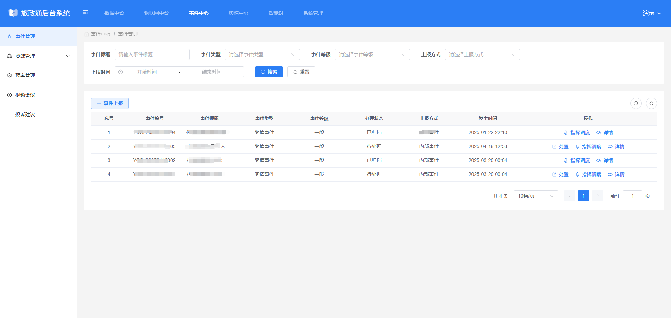Click the home icon in the breadcrumb
Image resolution: width=671 pixels, height=318 pixels.
86,34
